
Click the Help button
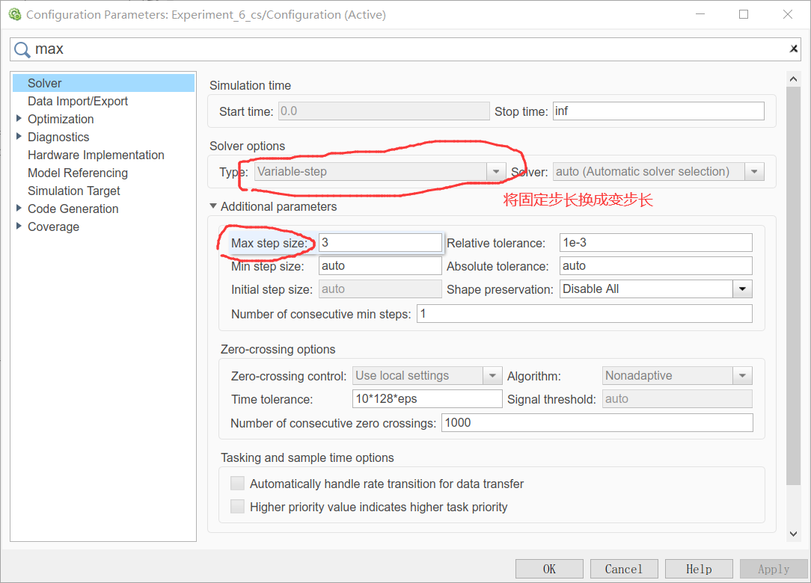coord(699,569)
